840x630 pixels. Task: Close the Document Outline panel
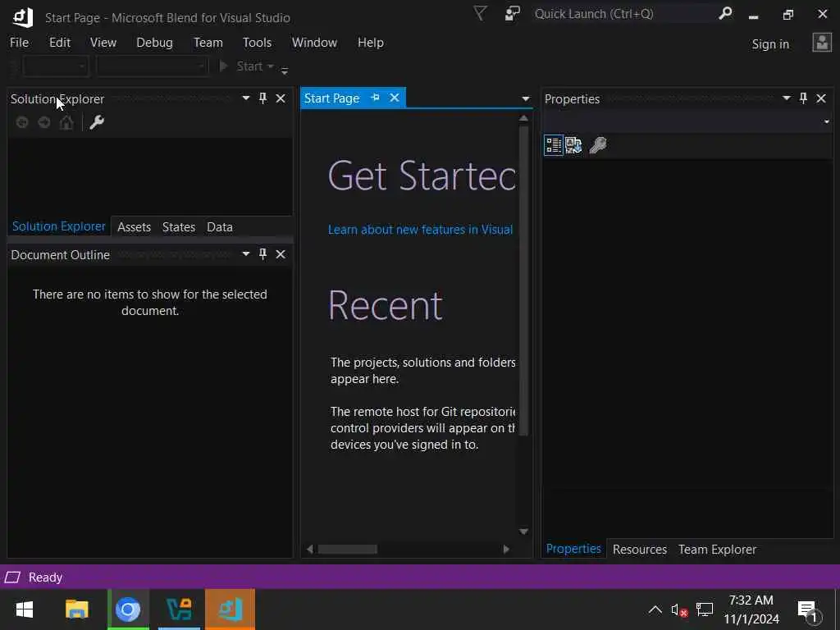click(x=281, y=254)
